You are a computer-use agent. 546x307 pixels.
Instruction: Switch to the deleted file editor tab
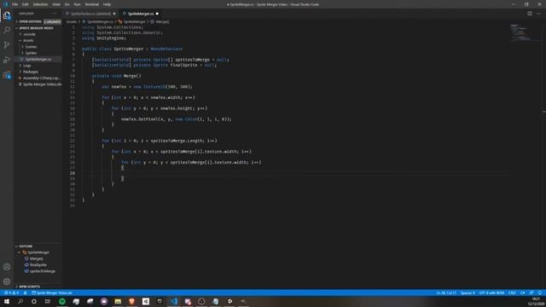click(x=91, y=14)
